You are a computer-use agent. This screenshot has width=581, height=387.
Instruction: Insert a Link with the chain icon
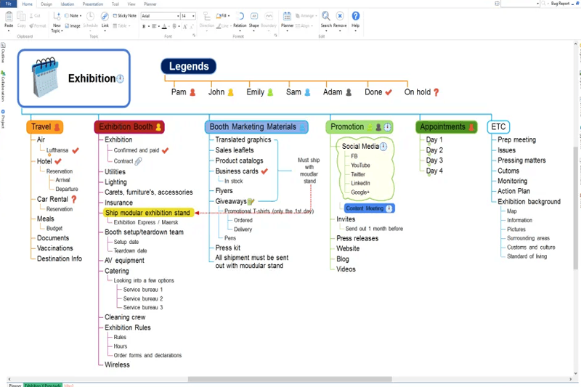click(105, 17)
